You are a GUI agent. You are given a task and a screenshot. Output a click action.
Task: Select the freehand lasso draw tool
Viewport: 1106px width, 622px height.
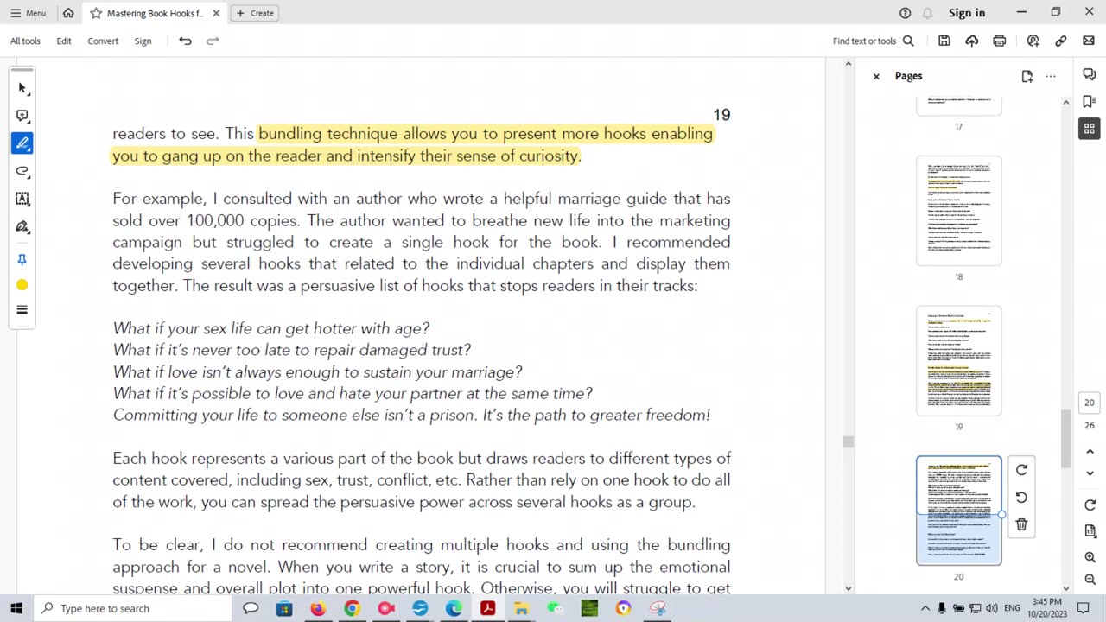[x=22, y=171]
